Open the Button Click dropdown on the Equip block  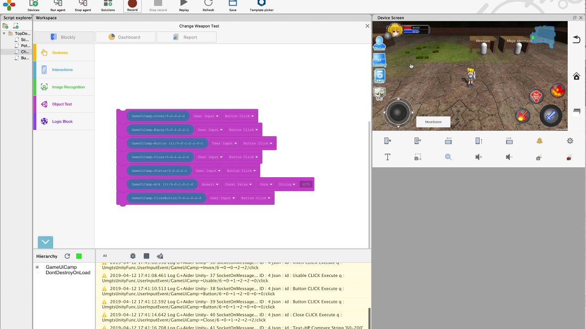243,130
